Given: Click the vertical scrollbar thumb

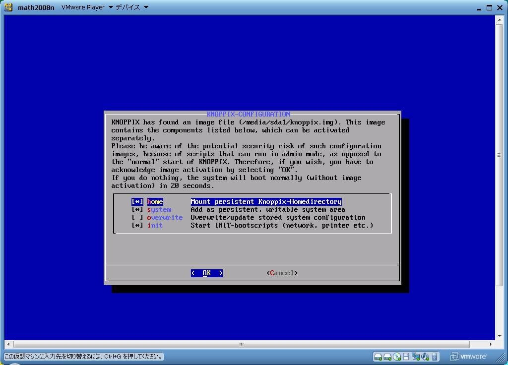Looking at the screenshot, I should [x=499, y=155].
